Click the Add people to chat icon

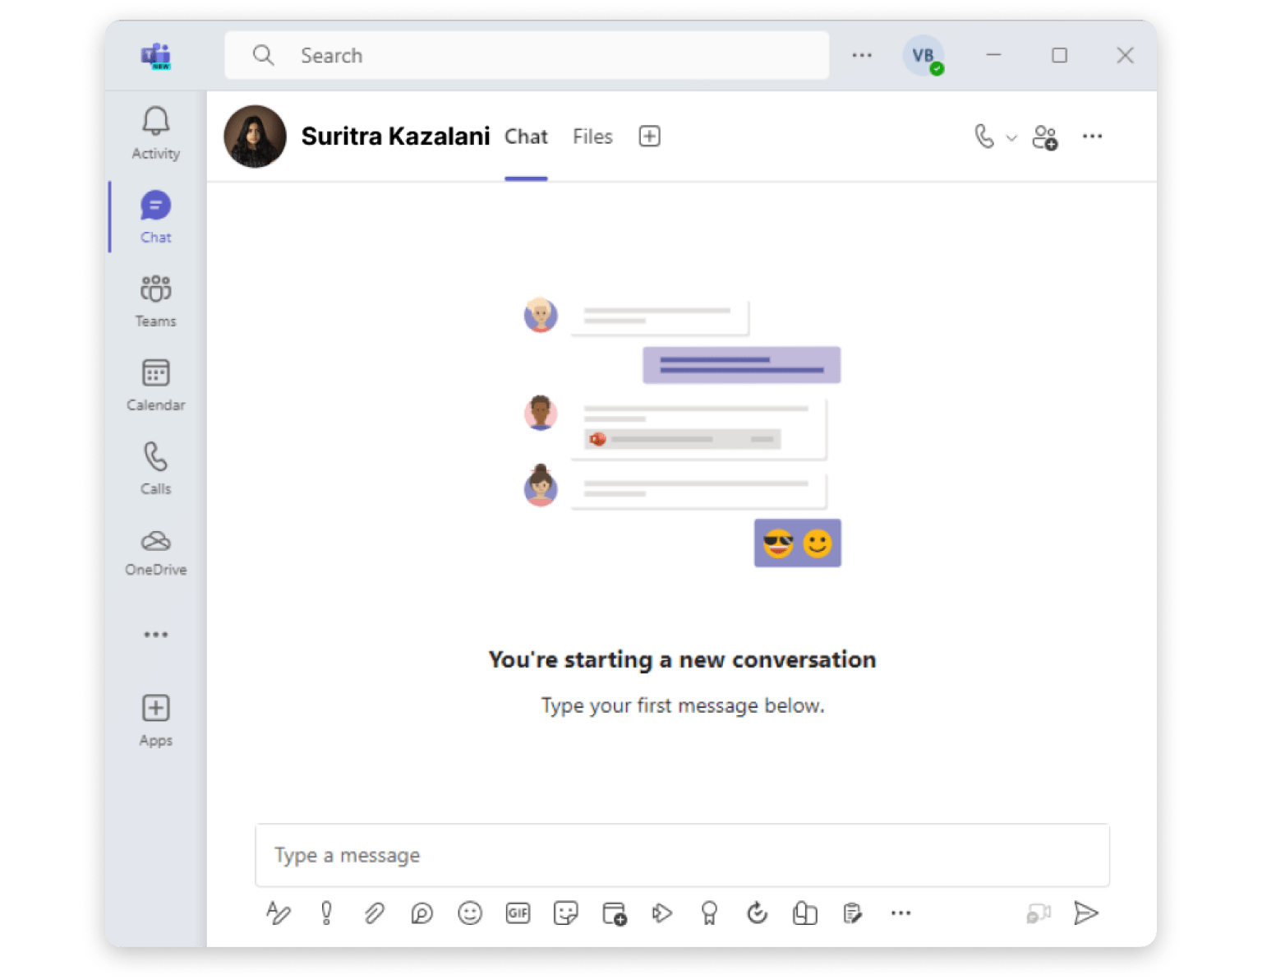tap(1045, 137)
